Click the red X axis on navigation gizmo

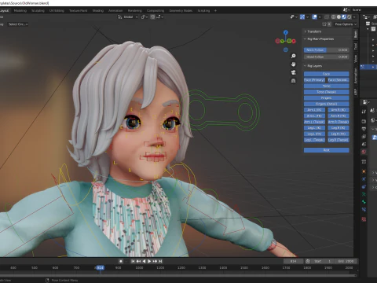[x=294, y=41]
